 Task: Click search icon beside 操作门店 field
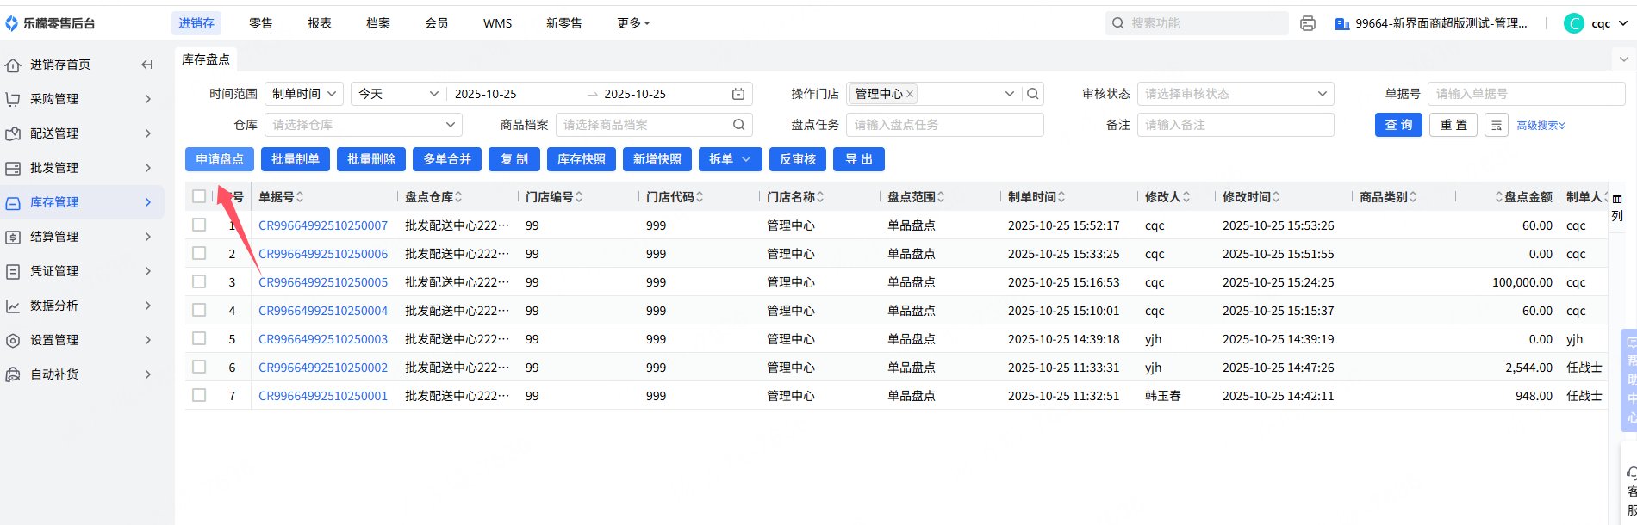tap(1032, 94)
